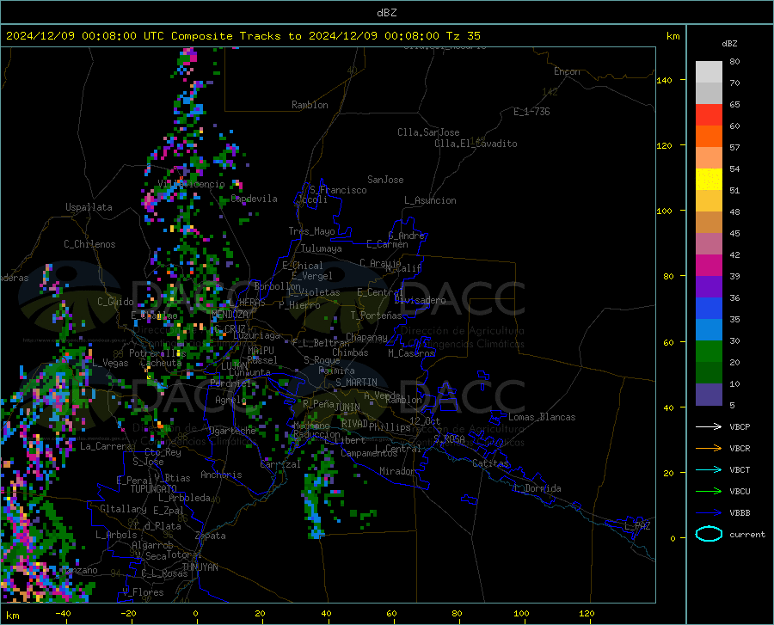Click the 45 value in dBZ legend

(x=734, y=233)
